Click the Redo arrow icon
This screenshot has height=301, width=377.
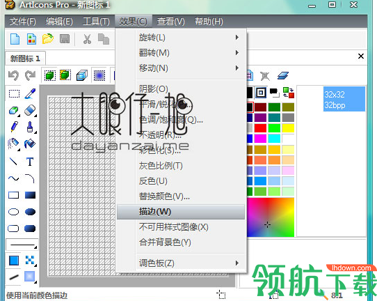[x=30, y=76]
